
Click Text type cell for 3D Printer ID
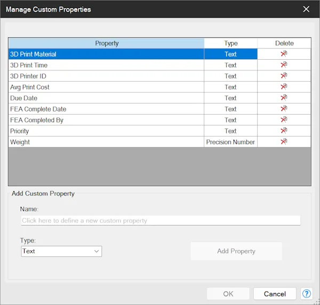pyautogui.click(x=230, y=76)
